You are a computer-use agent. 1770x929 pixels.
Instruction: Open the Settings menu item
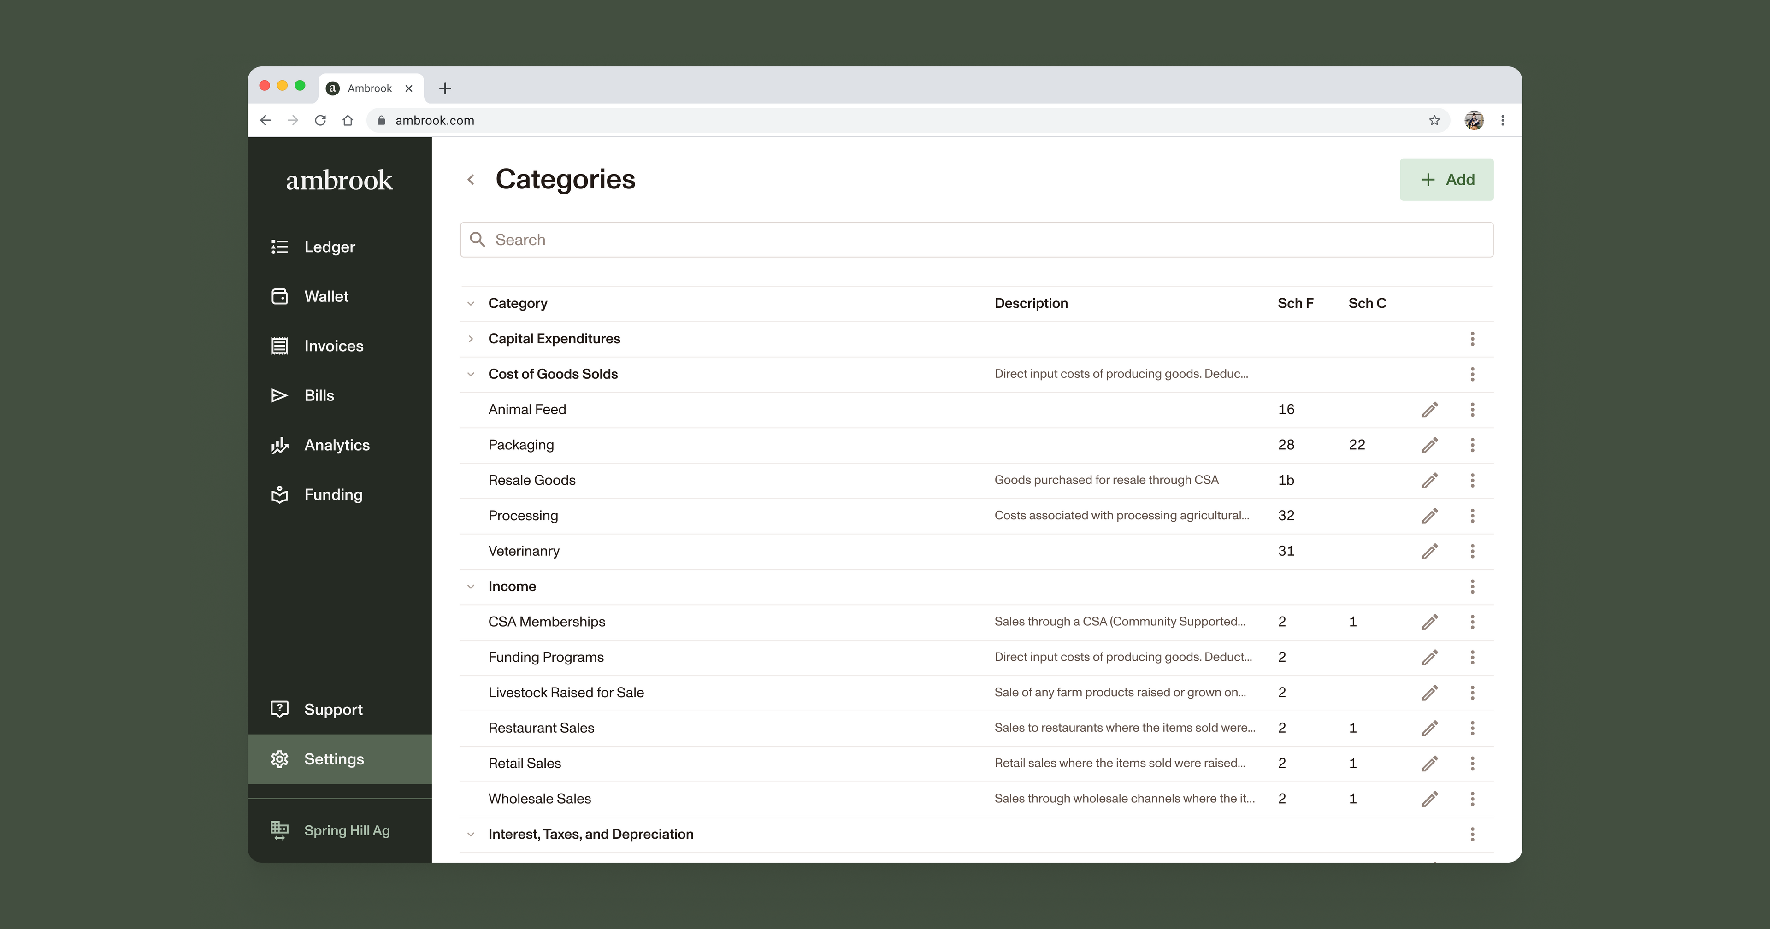(334, 758)
